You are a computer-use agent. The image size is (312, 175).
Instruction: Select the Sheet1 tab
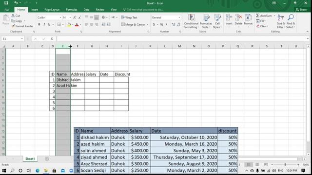pyautogui.click(x=30, y=159)
